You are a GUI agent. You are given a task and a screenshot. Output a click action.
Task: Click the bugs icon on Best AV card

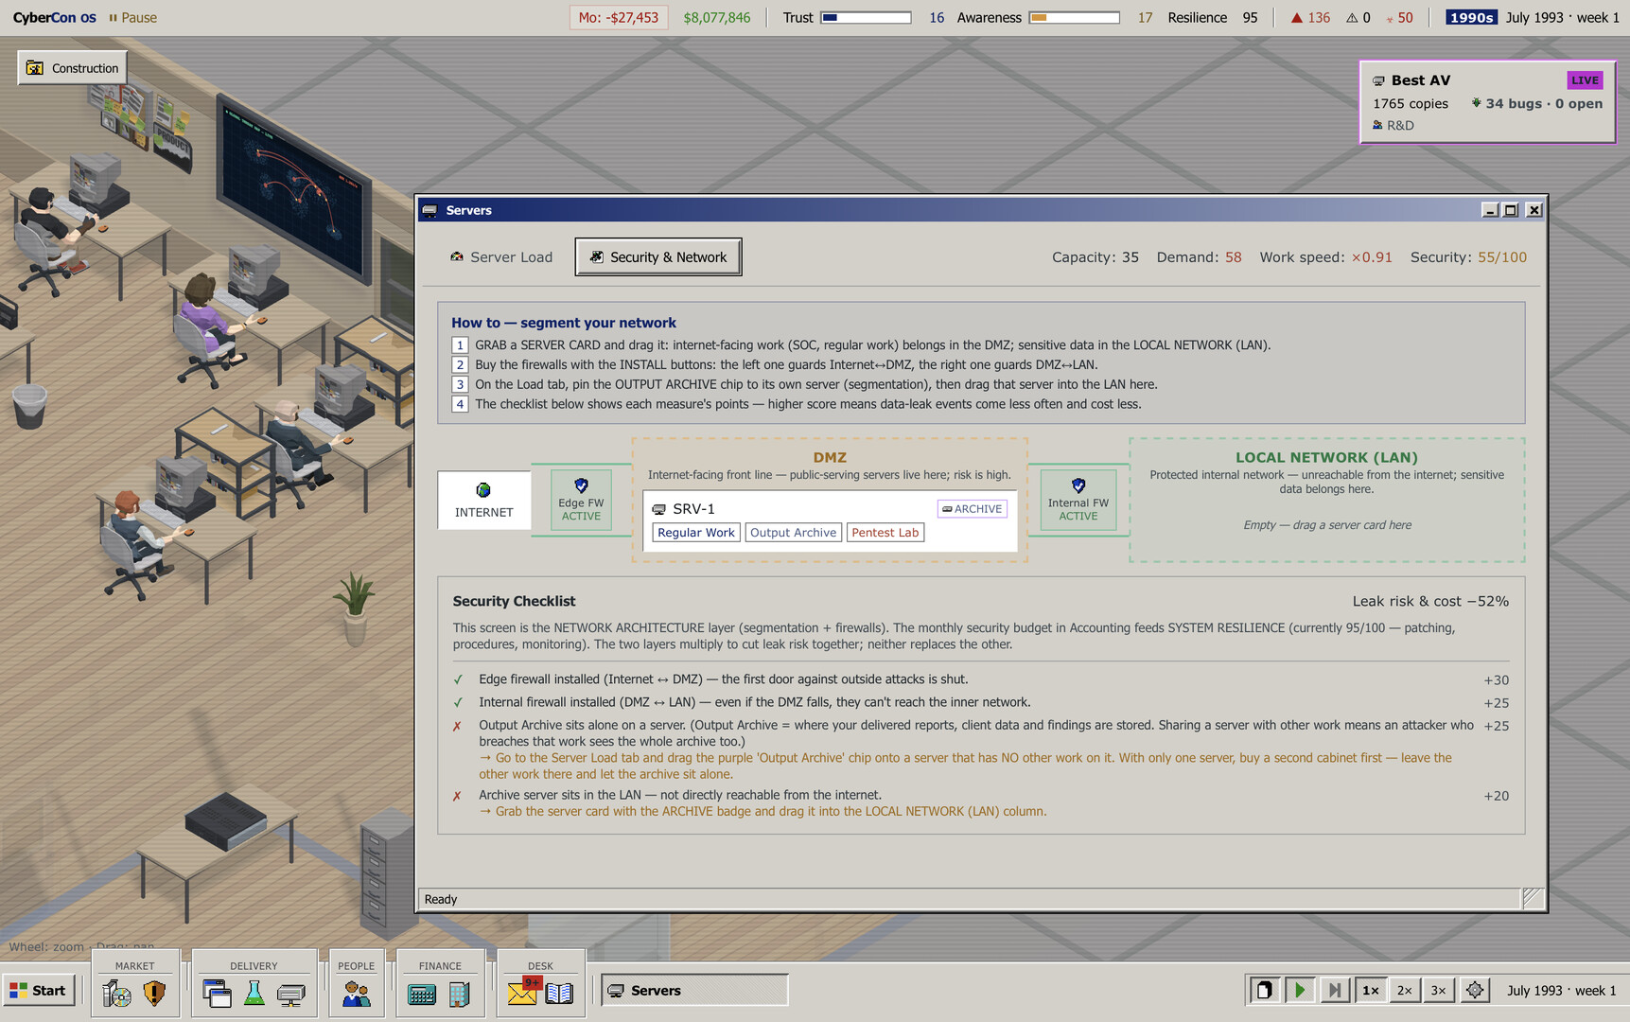click(x=1476, y=103)
